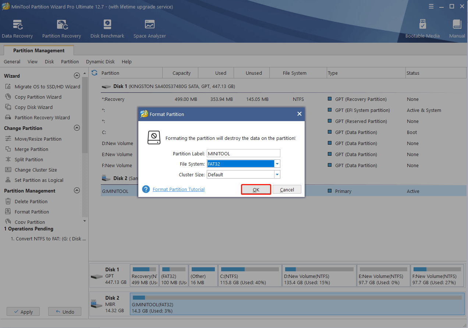
Task: Click the Undo button
Action: tap(65, 311)
